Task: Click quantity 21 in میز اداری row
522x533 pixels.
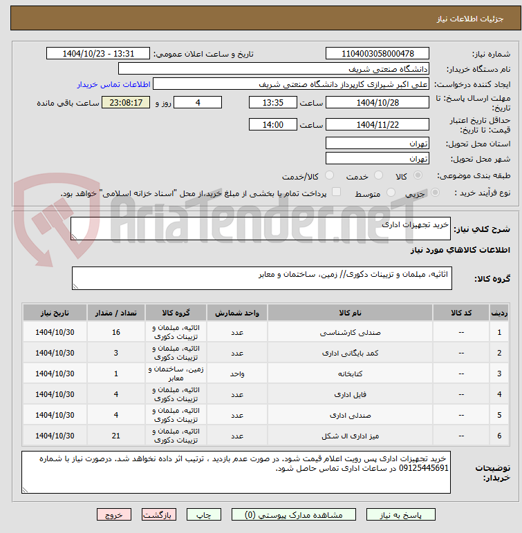Action: 115,436
